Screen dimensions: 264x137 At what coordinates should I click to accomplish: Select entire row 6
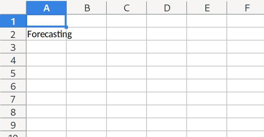coord(13,86)
